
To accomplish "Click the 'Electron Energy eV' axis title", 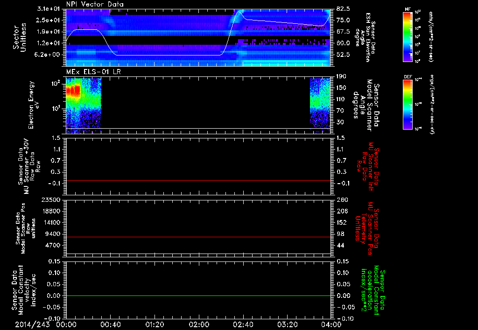I will tap(34, 105).
